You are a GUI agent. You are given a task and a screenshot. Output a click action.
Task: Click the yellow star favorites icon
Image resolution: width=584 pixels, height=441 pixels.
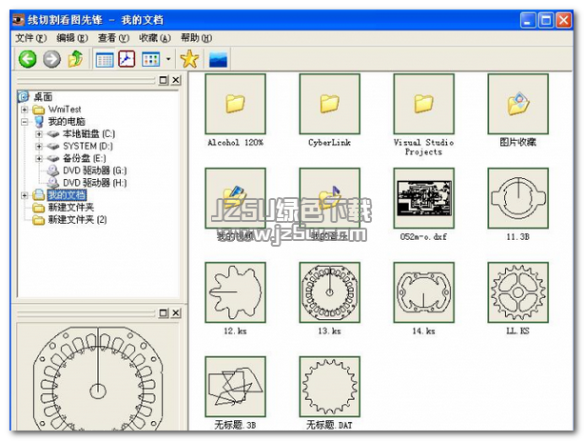(189, 59)
